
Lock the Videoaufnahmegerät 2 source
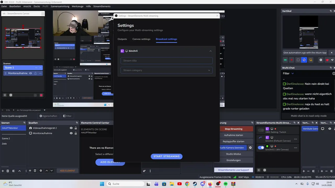(76, 128)
